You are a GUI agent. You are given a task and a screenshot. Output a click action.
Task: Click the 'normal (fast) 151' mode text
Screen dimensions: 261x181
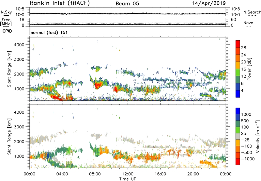(49, 32)
